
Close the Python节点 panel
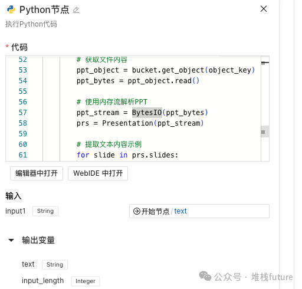pyautogui.click(x=264, y=9)
